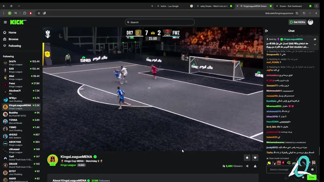This screenshot has width=324, height=182.
Task: Click DRAXR channel avatar icon
Action: coord(5,166)
